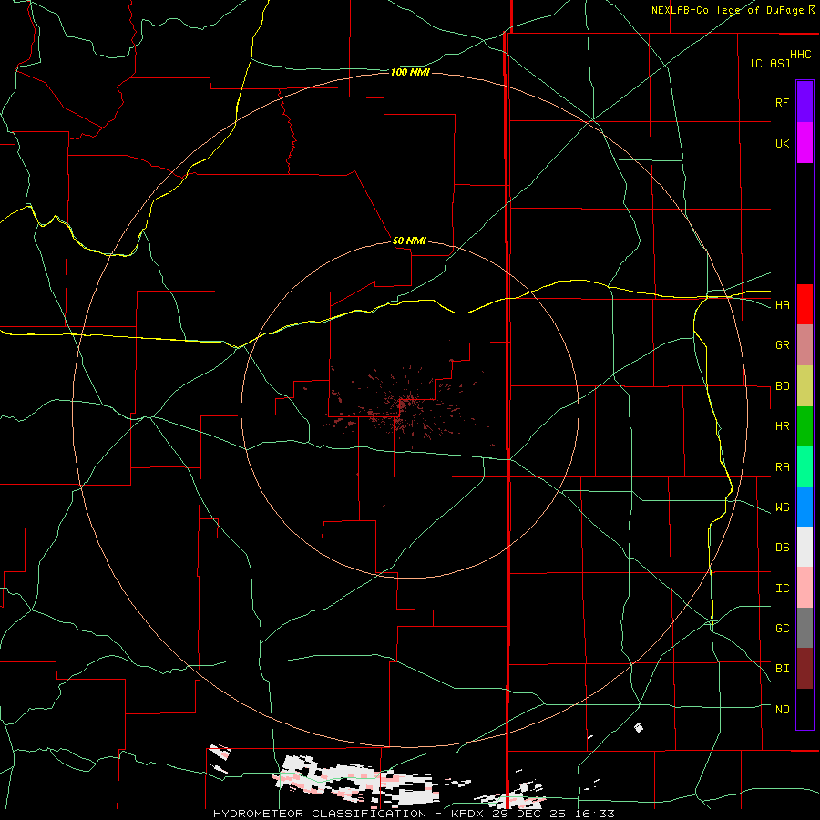Click the BI legend label
The width and height of the screenshot is (820, 820).
tap(782, 669)
